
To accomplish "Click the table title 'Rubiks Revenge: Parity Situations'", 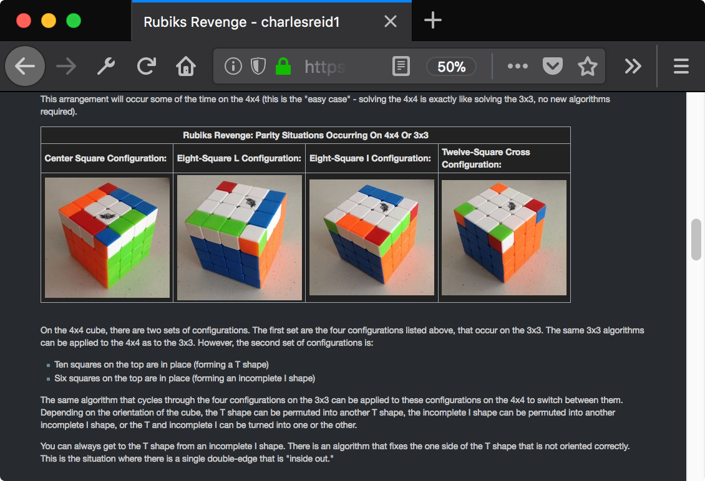I will tap(305, 135).
